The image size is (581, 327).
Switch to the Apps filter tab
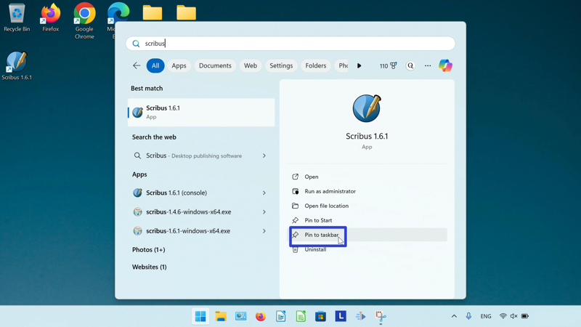(179, 65)
